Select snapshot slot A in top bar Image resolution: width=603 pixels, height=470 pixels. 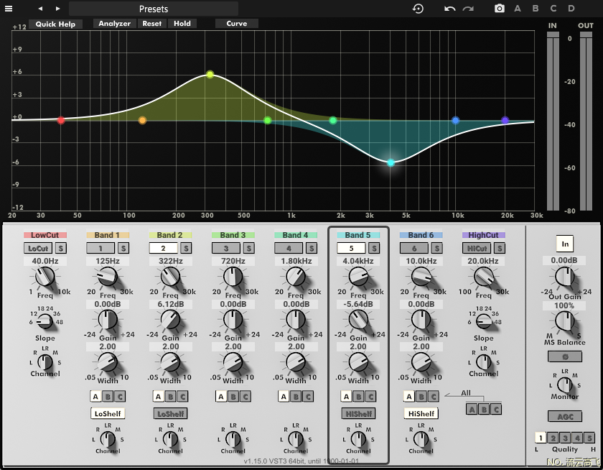(x=518, y=8)
